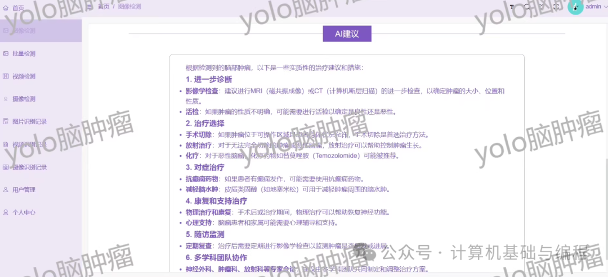This screenshot has height=277, width=608.
Task: Click the heading 5. 随访监测
Action: [205, 234]
